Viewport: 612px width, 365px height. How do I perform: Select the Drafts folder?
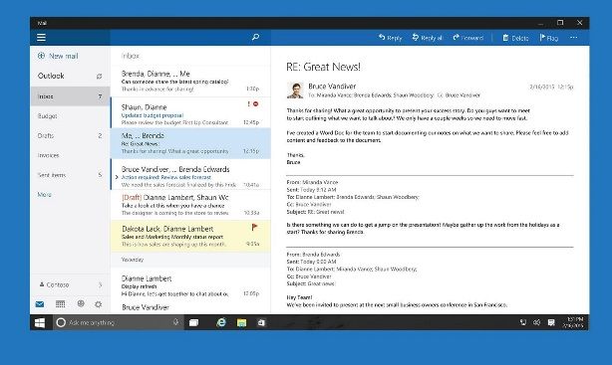coord(70,135)
